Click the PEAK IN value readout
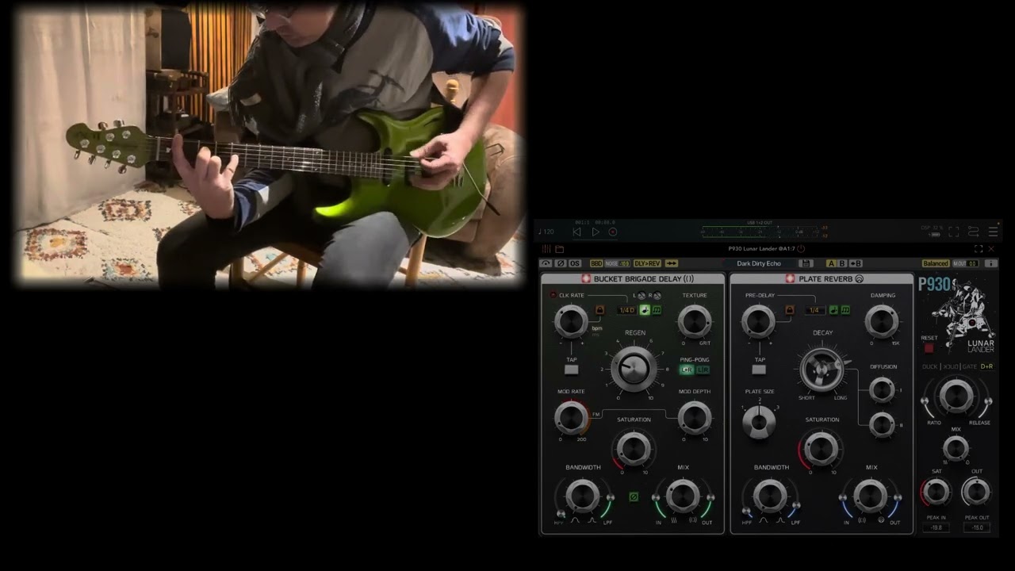Screen dimensions: 1015x571 (936, 527)
